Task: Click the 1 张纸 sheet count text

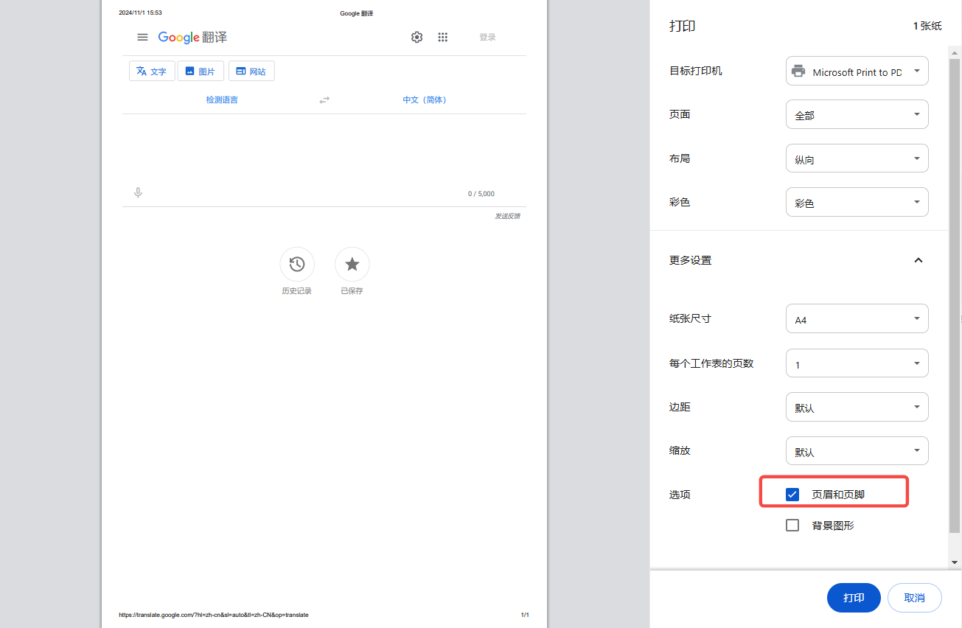Action: (927, 26)
